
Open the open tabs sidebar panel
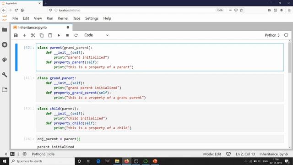coord(5,90)
